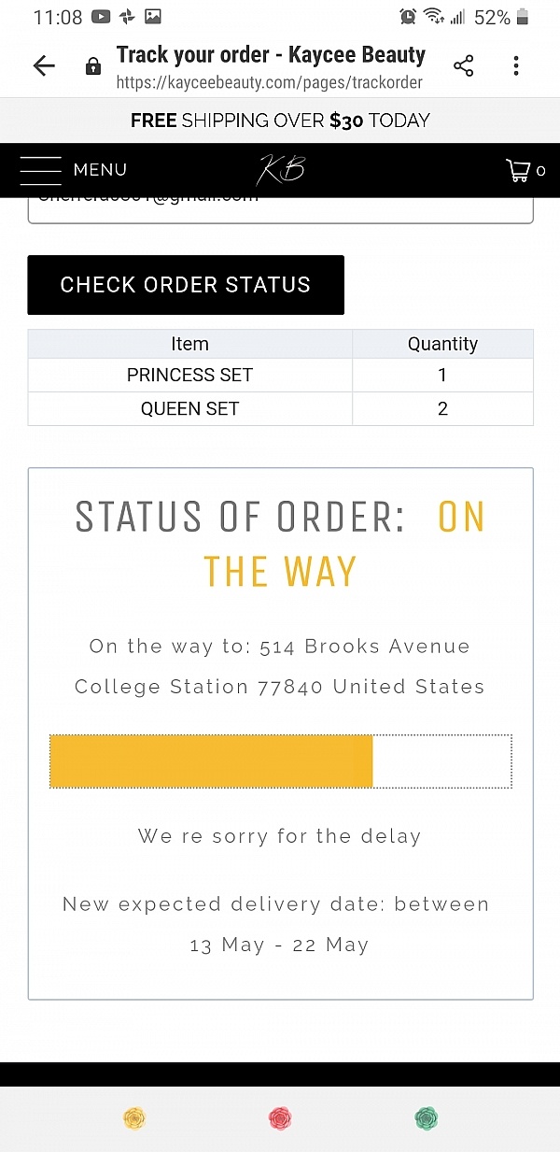The height and width of the screenshot is (1152, 560).
Task: Tap the YouTube notification icon in status bar
Action: pyautogui.click(x=101, y=17)
